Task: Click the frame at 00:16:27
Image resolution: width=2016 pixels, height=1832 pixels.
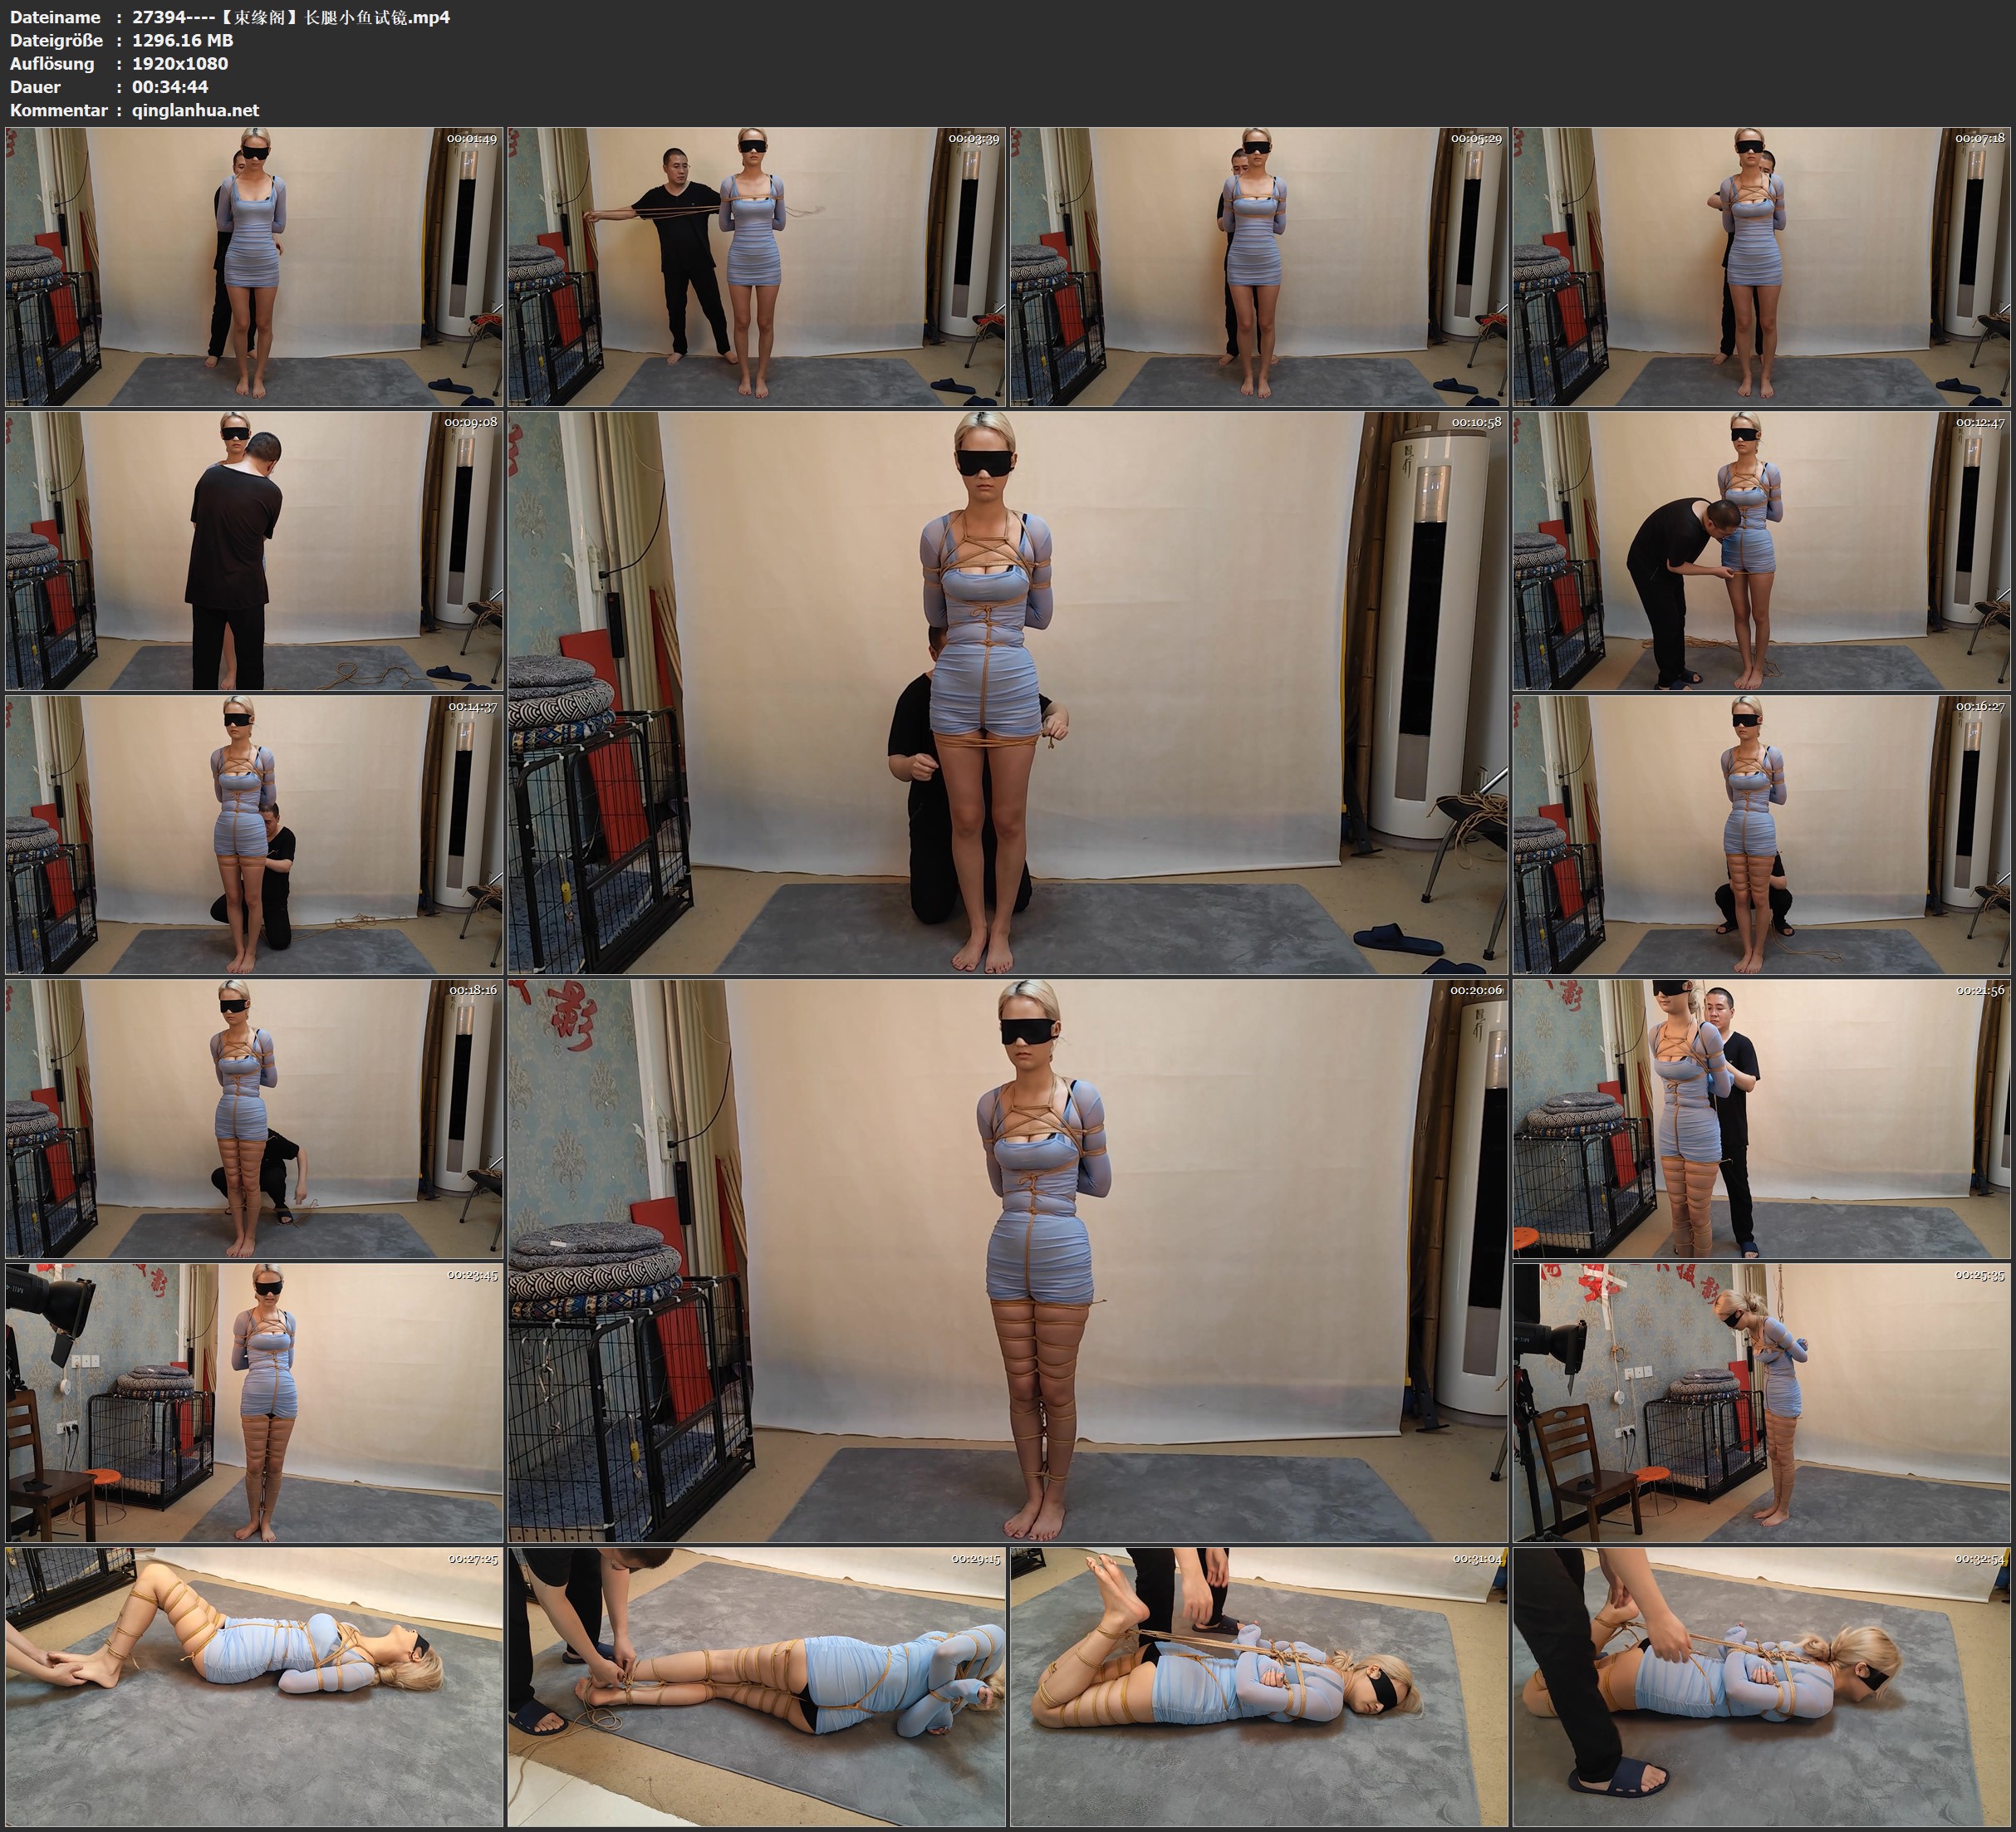Action: [1761, 835]
